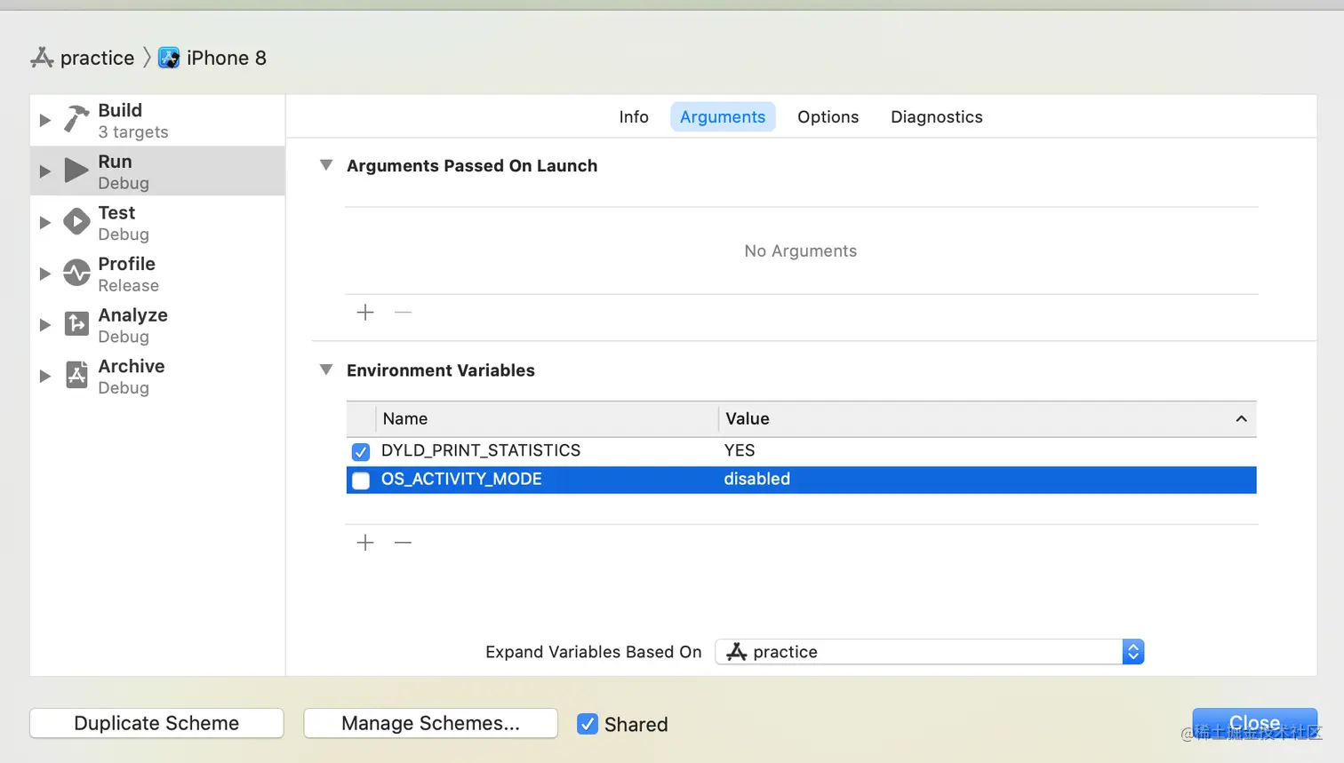This screenshot has width=1344, height=763.
Task: Click the iPhone 8 simulator icon
Action: point(169,58)
